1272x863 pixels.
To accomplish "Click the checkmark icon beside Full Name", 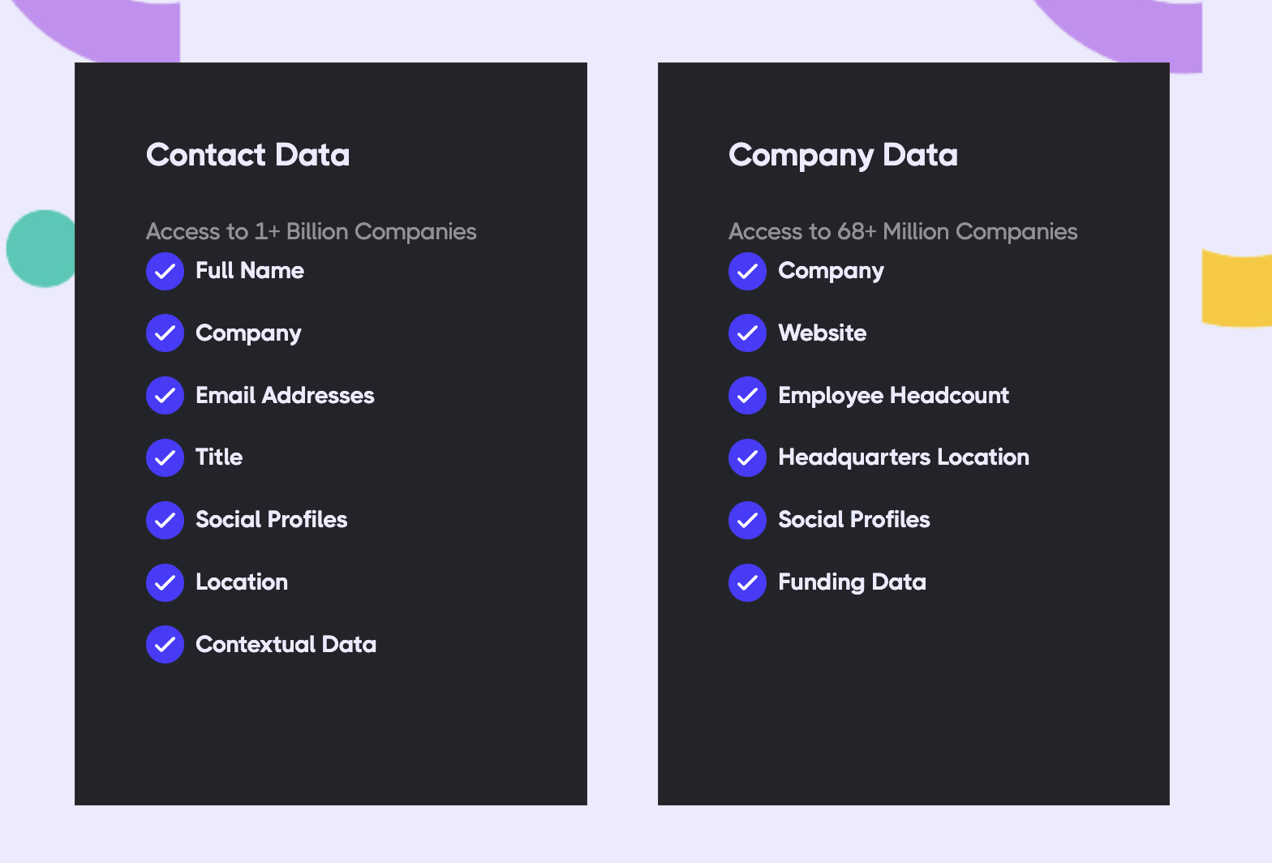I will (165, 271).
